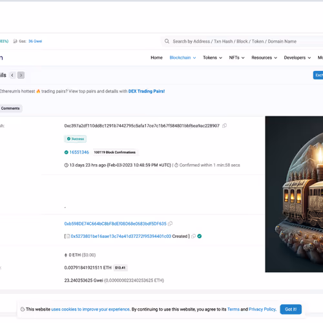Accept cookies with Got it! button
Viewport: 323px width, 323px height.
(291, 309)
